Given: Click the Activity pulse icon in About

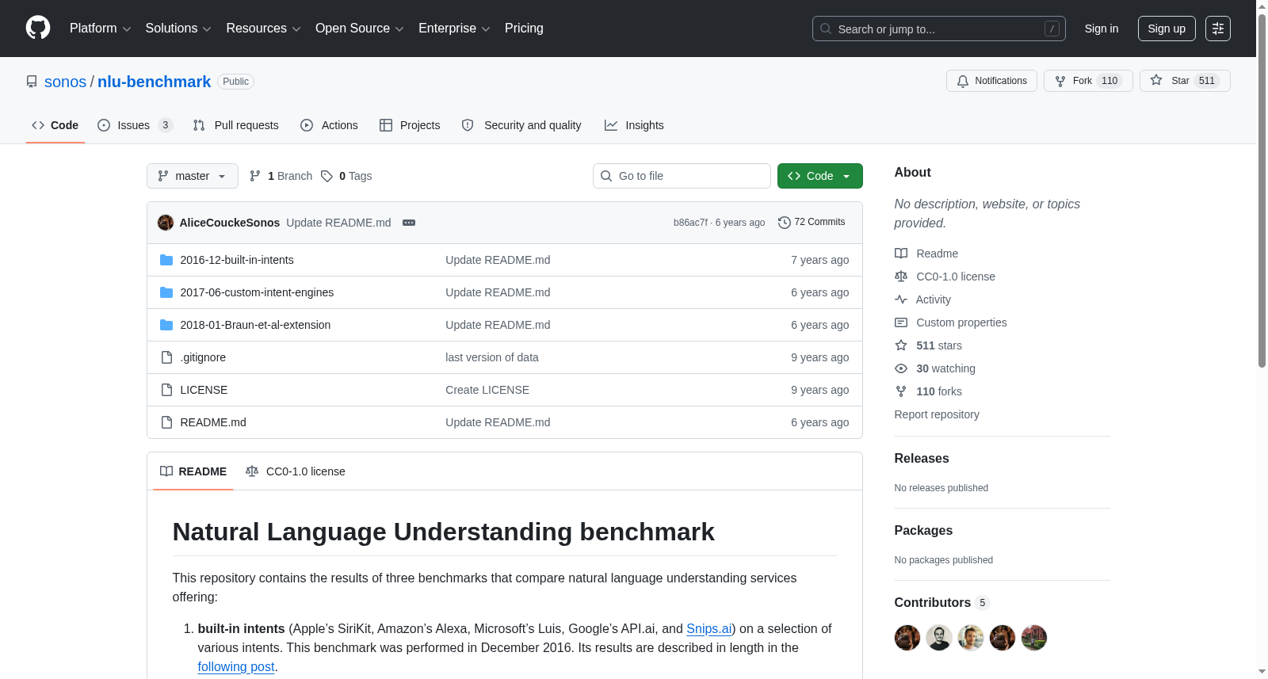Looking at the screenshot, I should pos(901,299).
